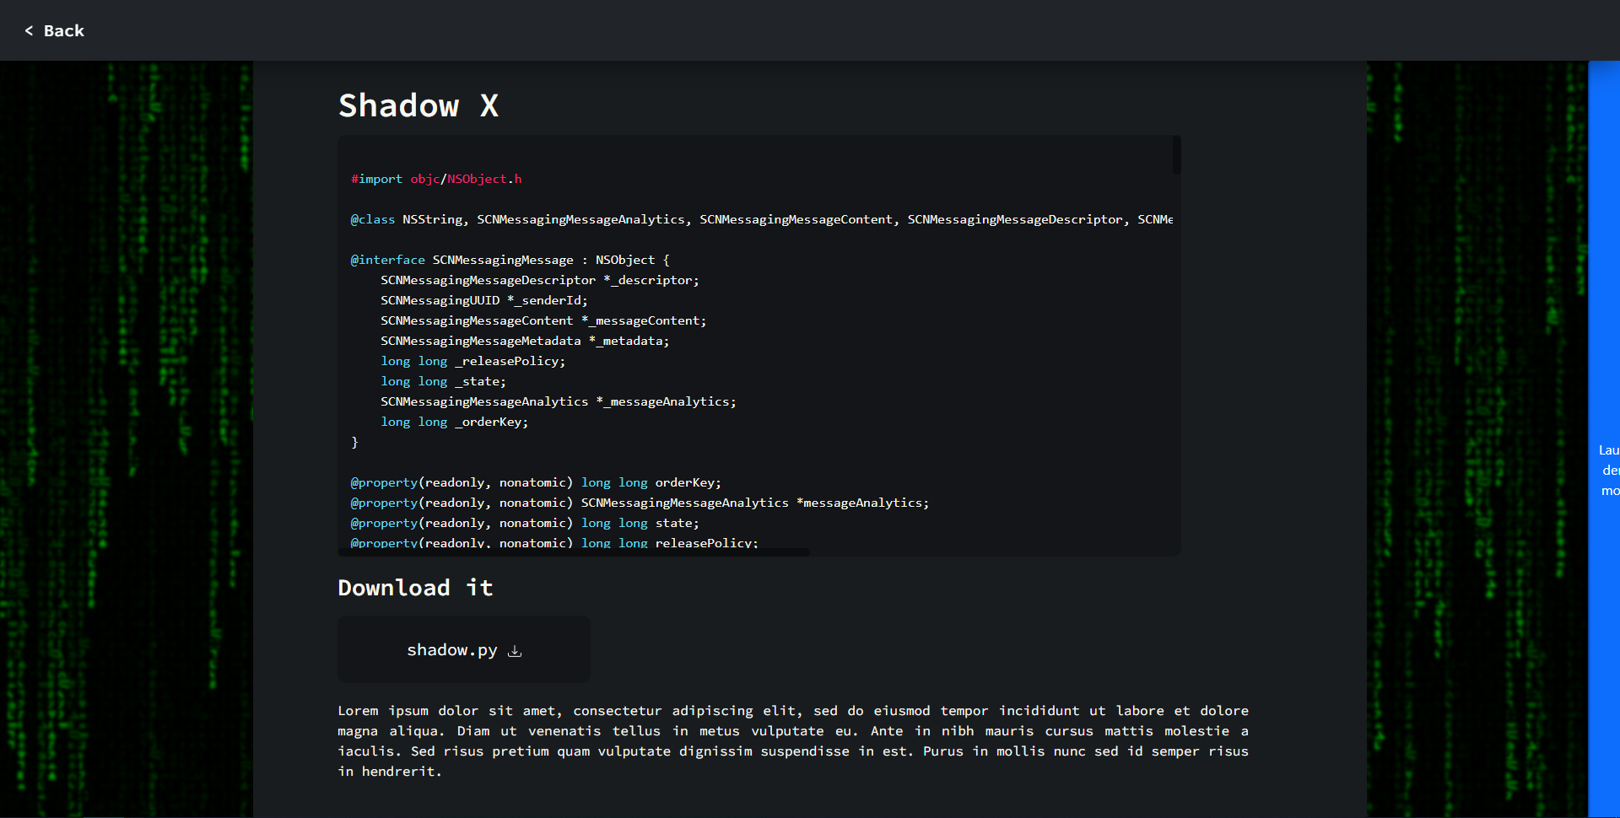The image size is (1620, 818).
Task: Download the shadow.py file button
Action: tap(464, 649)
